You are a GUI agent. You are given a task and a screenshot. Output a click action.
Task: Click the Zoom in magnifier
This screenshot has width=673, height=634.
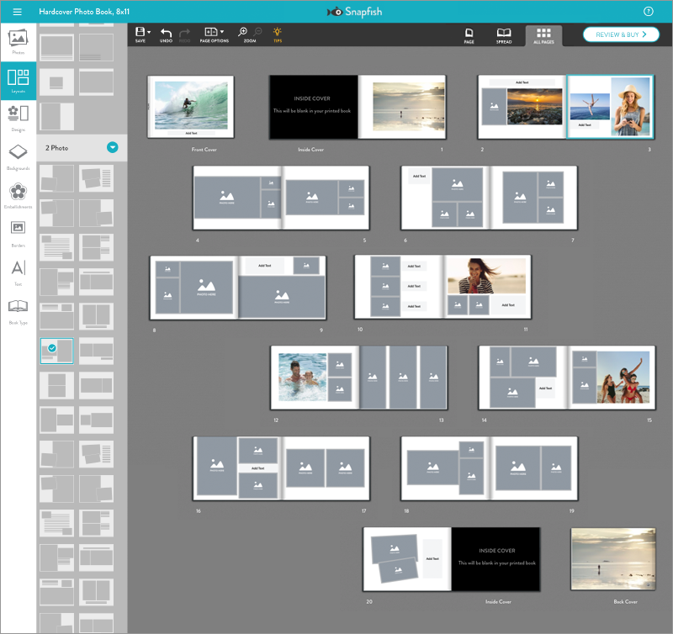coord(243,32)
